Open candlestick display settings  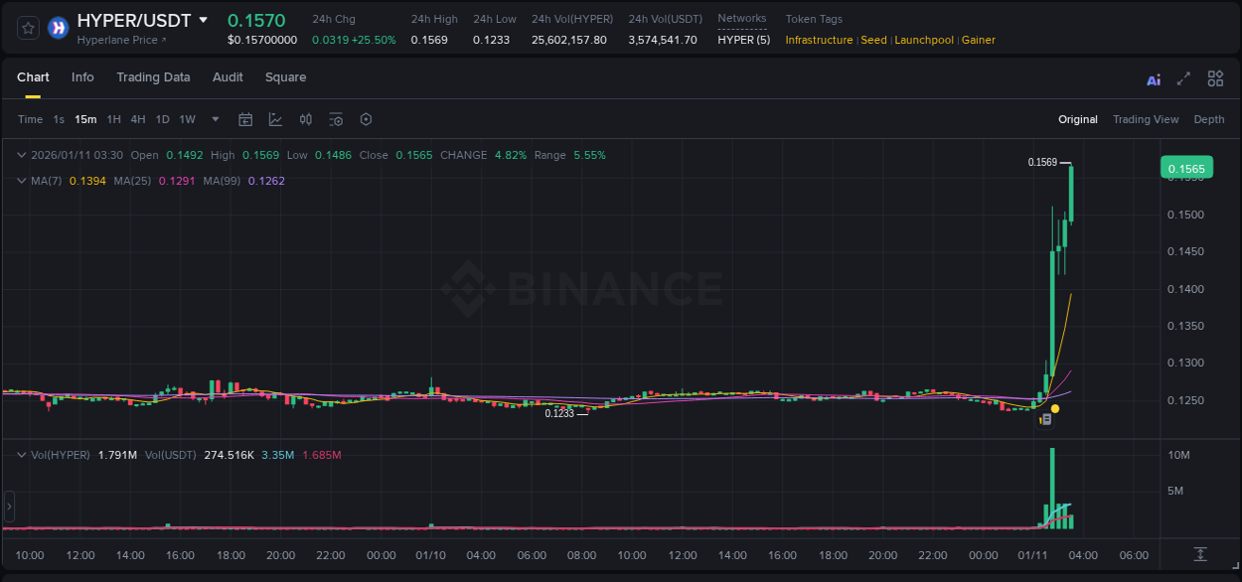point(306,119)
